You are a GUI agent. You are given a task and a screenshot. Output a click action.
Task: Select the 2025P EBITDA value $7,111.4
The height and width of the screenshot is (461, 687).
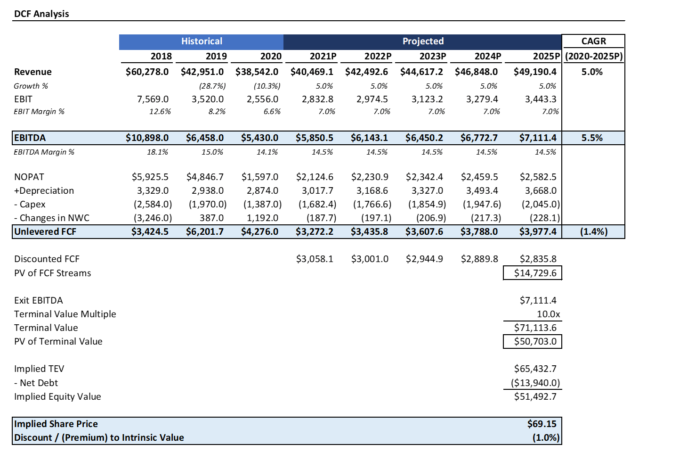tap(537, 138)
